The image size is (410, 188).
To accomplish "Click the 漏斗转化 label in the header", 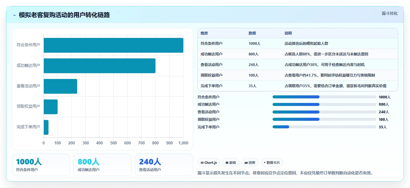I will click(x=389, y=13).
